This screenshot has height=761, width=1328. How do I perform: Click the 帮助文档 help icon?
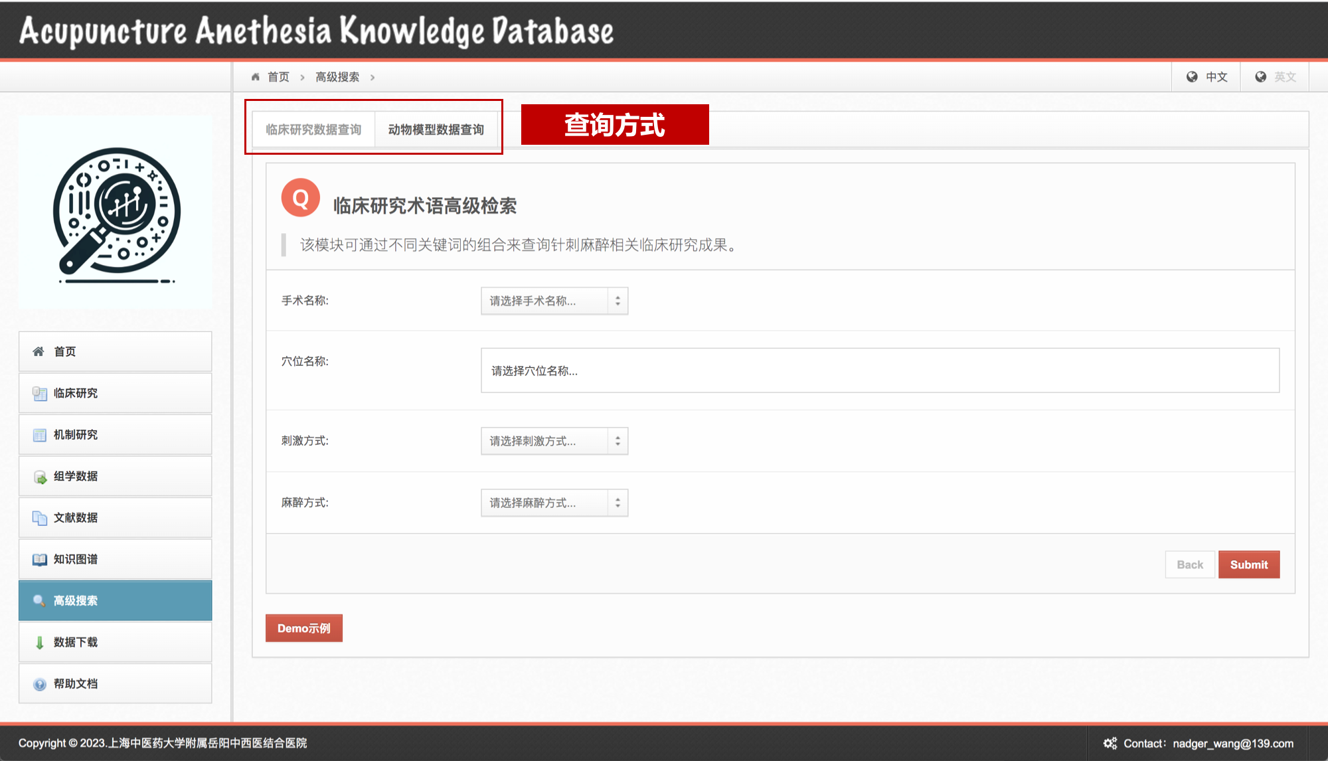[x=40, y=684]
